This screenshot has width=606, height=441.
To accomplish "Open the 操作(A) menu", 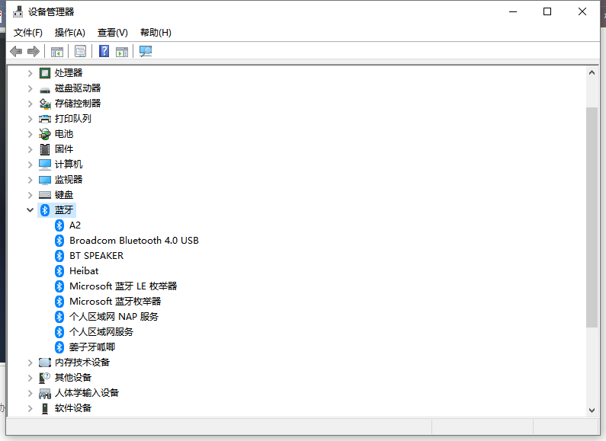I will click(x=69, y=33).
